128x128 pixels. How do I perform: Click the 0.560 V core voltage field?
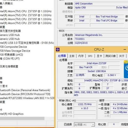tap(112, 75)
